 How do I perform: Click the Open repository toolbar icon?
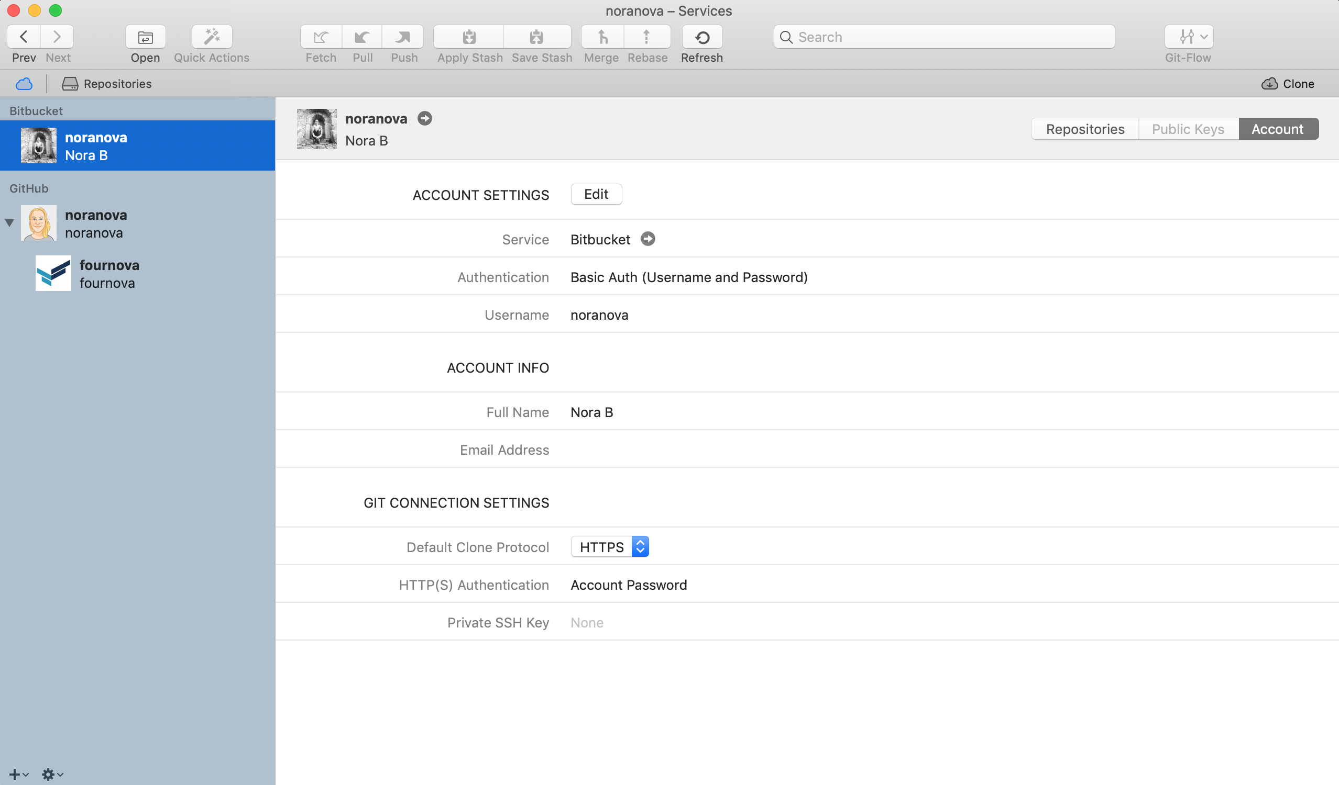tap(145, 37)
